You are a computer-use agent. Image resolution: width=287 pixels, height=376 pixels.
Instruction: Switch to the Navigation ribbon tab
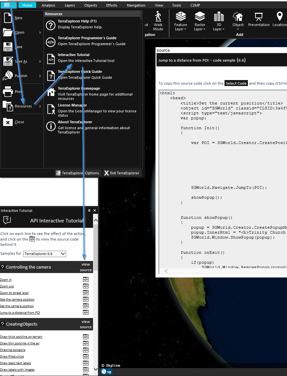[136, 5]
